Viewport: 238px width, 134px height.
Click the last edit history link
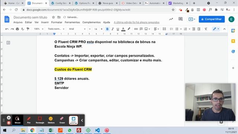(136, 22)
